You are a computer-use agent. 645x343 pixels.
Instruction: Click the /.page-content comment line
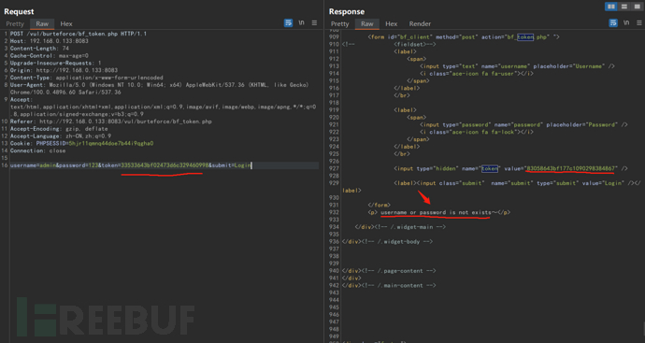[389, 271]
